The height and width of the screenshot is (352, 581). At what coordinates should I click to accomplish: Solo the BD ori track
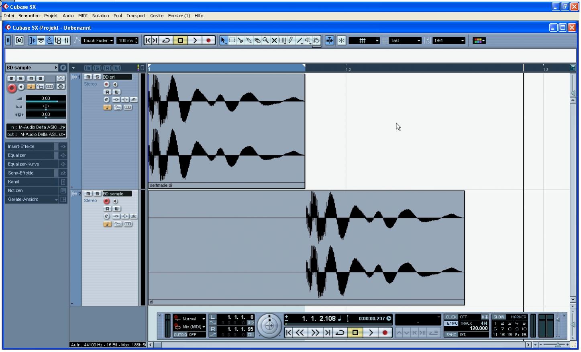pyautogui.click(x=97, y=77)
